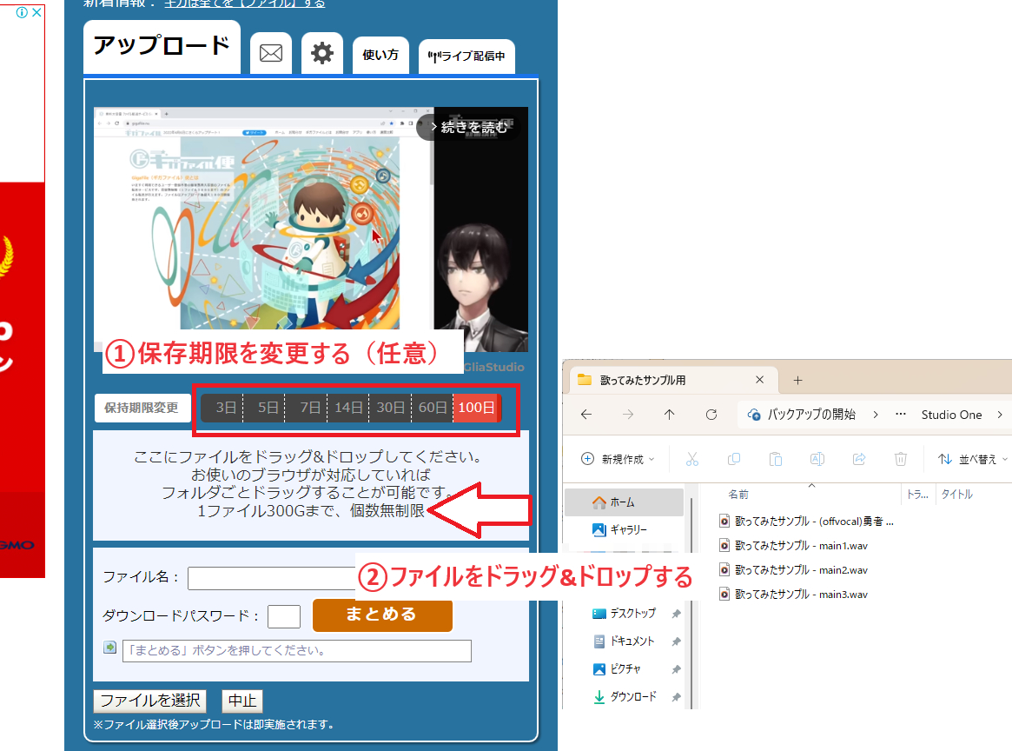Select file 歌ってみたサンプル - (offvocal)勇者
The height and width of the screenshot is (751, 1012).
click(x=807, y=522)
